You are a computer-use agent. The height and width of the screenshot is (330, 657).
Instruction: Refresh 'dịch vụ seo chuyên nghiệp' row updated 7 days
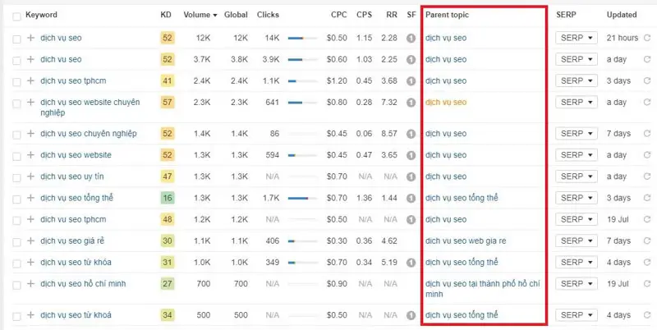pyautogui.click(x=647, y=134)
